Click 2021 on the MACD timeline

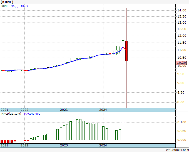coord(4,145)
